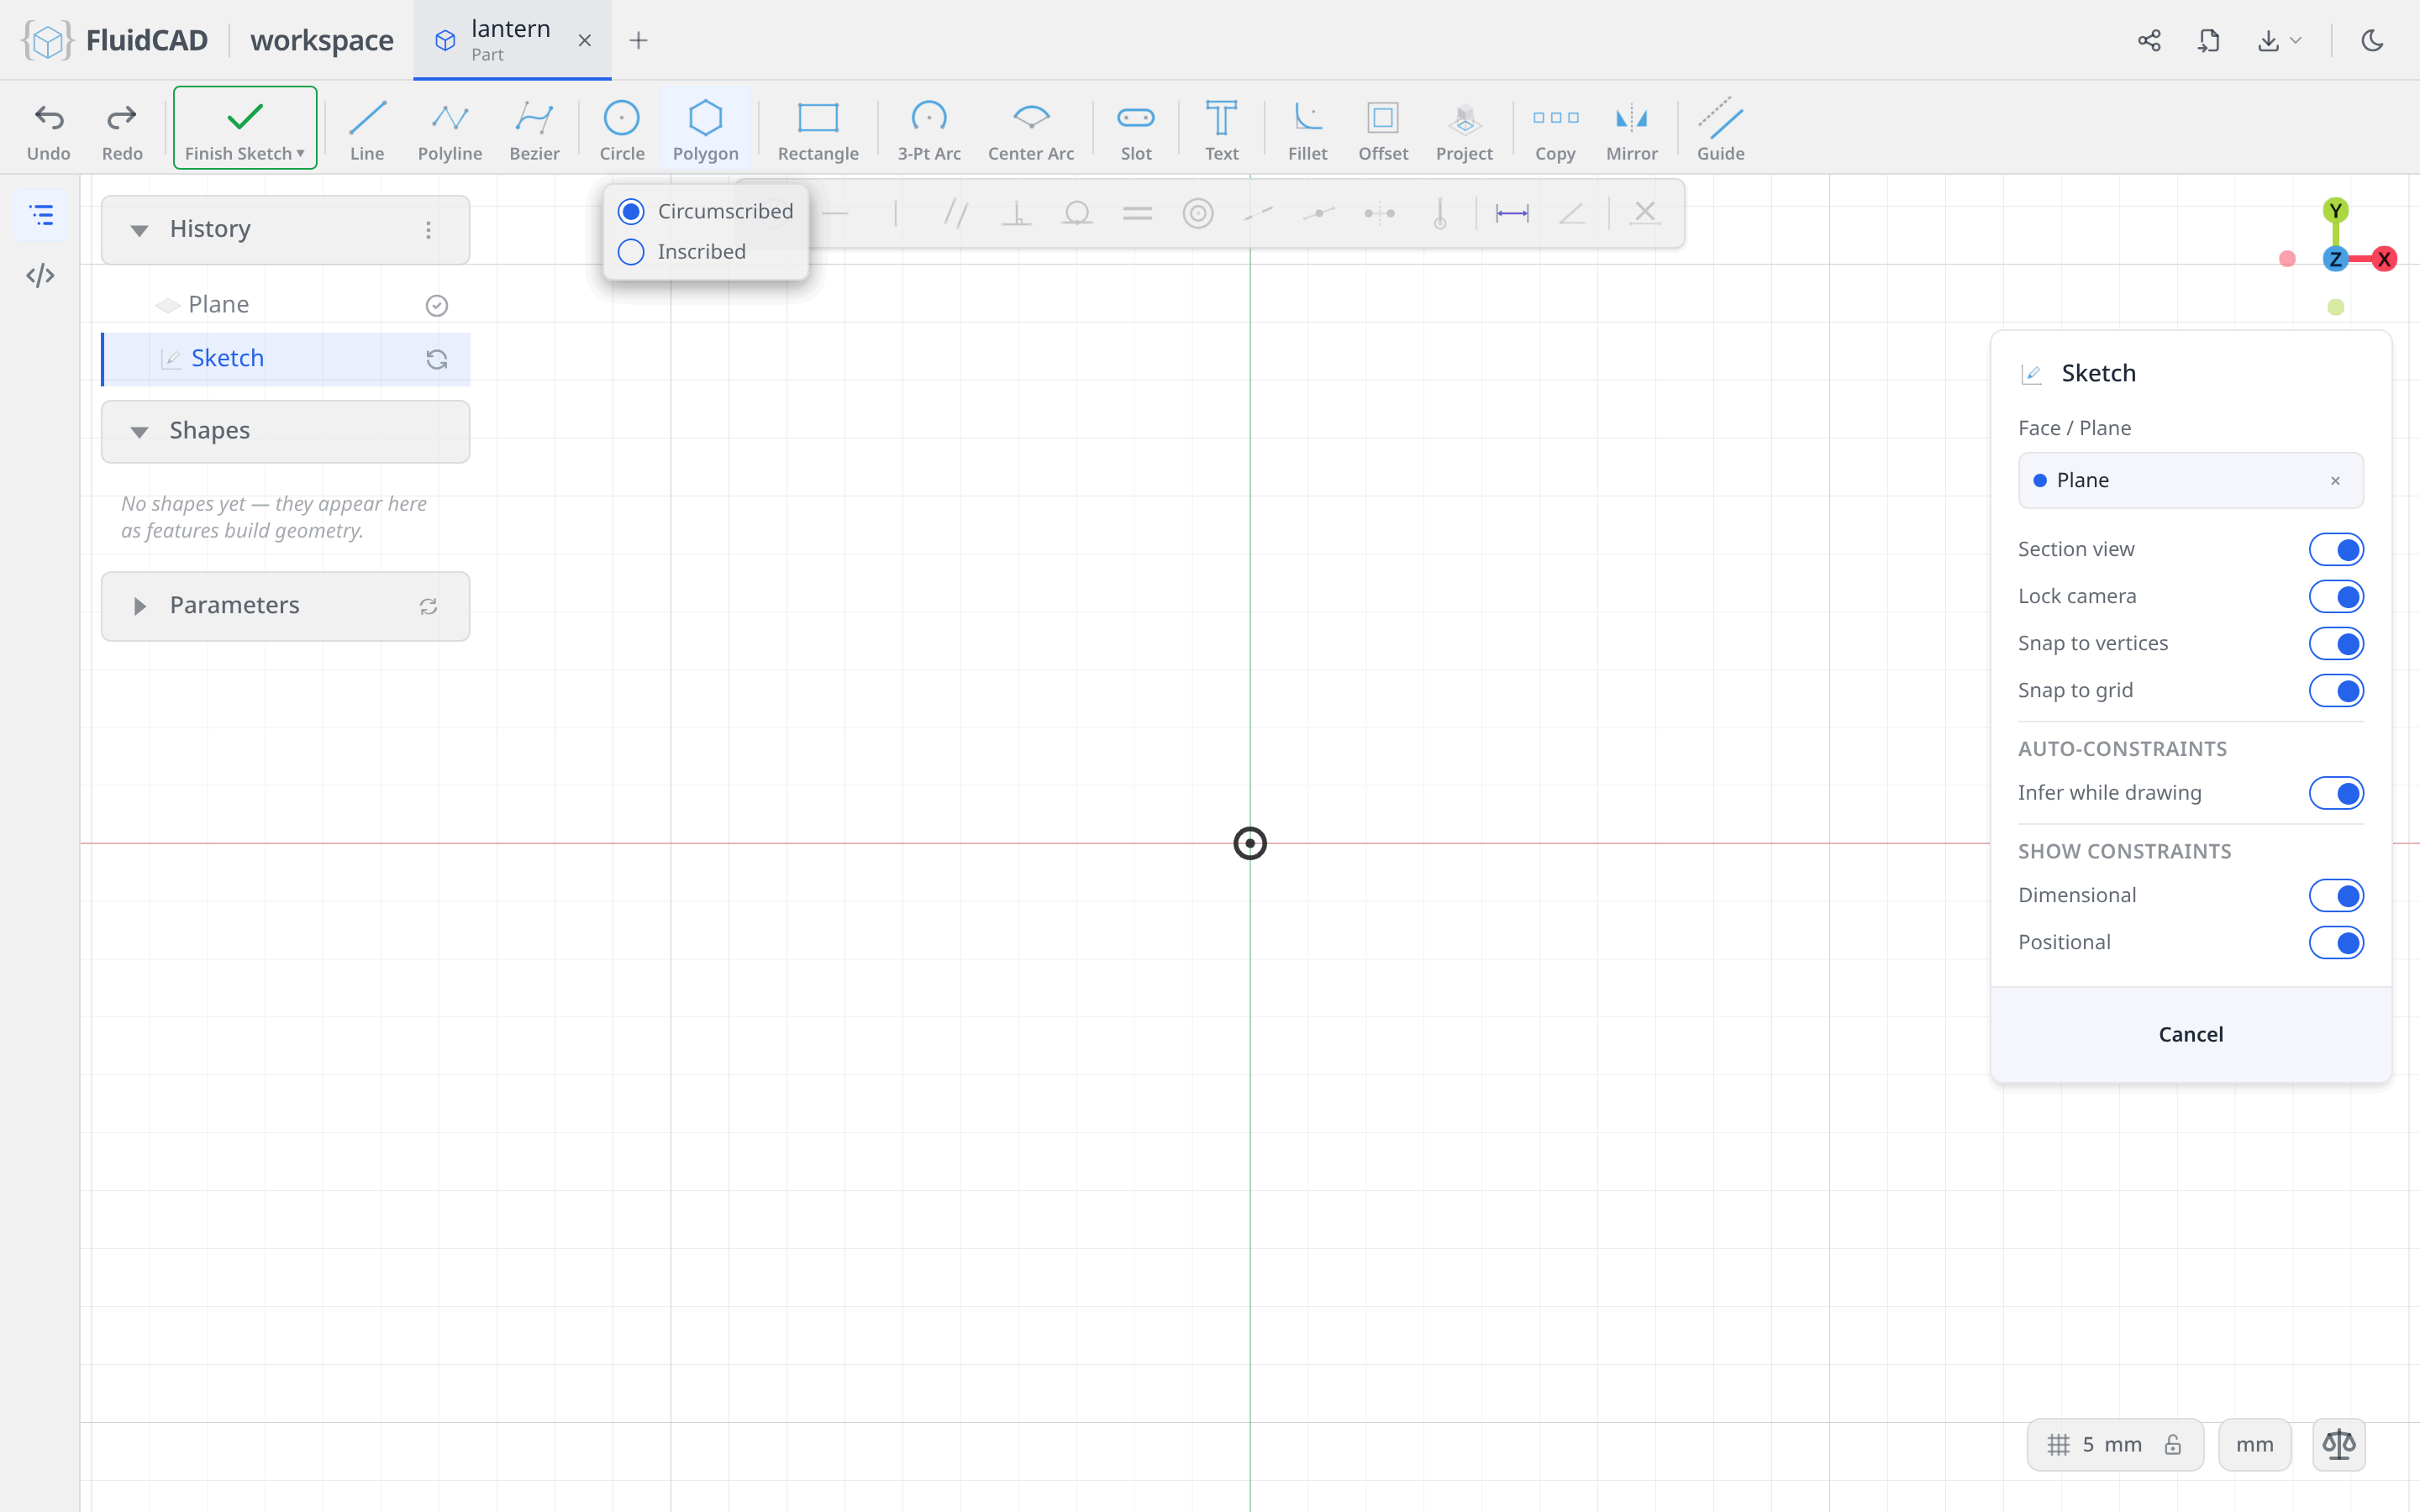
Task: Open the mm units selector
Action: pos(2254,1444)
